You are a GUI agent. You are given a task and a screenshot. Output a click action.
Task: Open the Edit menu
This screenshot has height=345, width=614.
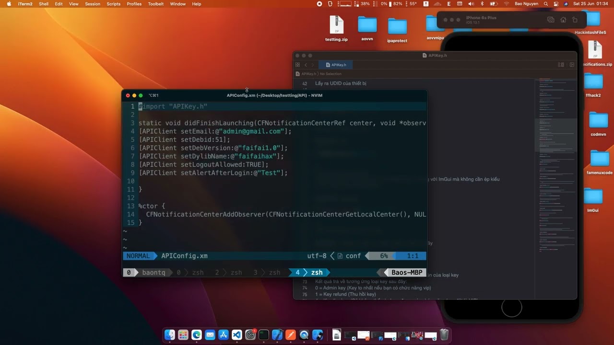pos(59,4)
